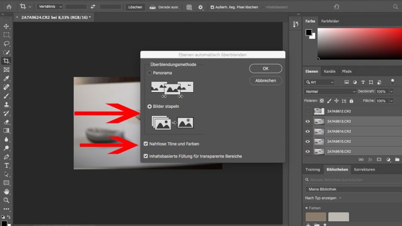
Task: Select the Move tool in the toolbar
Action: pyautogui.click(x=6, y=26)
